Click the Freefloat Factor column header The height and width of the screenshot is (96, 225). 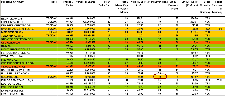[x=68, y=4]
